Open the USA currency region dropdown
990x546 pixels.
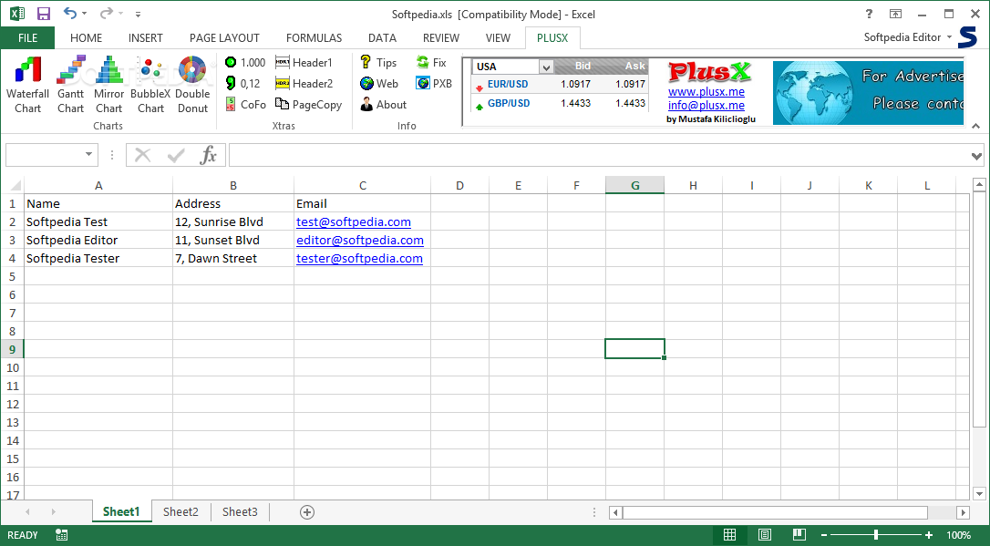tap(546, 67)
